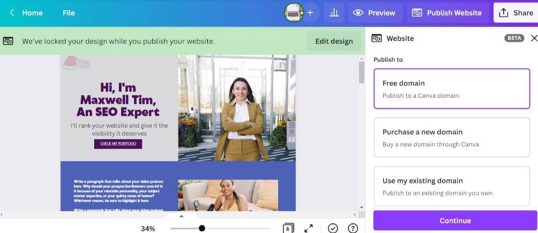Image resolution: width=538 pixels, height=233 pixels.
Task: Open the page count grid view icon
Action: (x=288, y=228)
